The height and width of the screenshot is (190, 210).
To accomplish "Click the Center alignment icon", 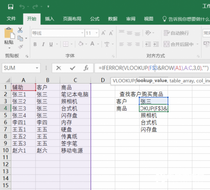I will (x=129, y=44).
